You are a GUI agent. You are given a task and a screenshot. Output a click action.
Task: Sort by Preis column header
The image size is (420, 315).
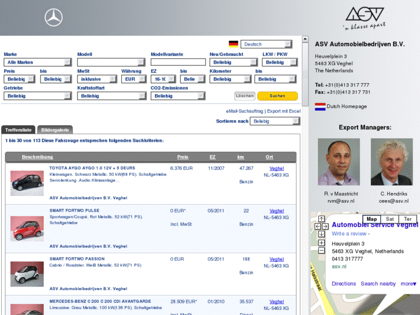(183, 157)
